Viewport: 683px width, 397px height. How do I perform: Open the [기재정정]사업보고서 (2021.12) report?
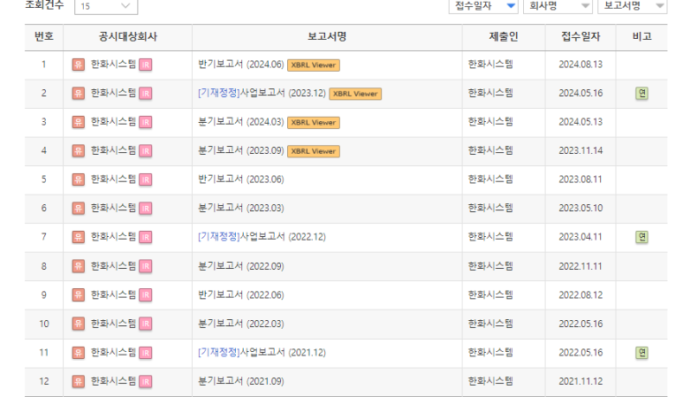pos(262,353)
